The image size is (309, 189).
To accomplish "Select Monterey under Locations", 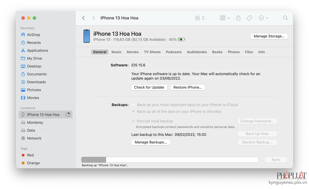I will pyautogui.click(x=36, y=122).
